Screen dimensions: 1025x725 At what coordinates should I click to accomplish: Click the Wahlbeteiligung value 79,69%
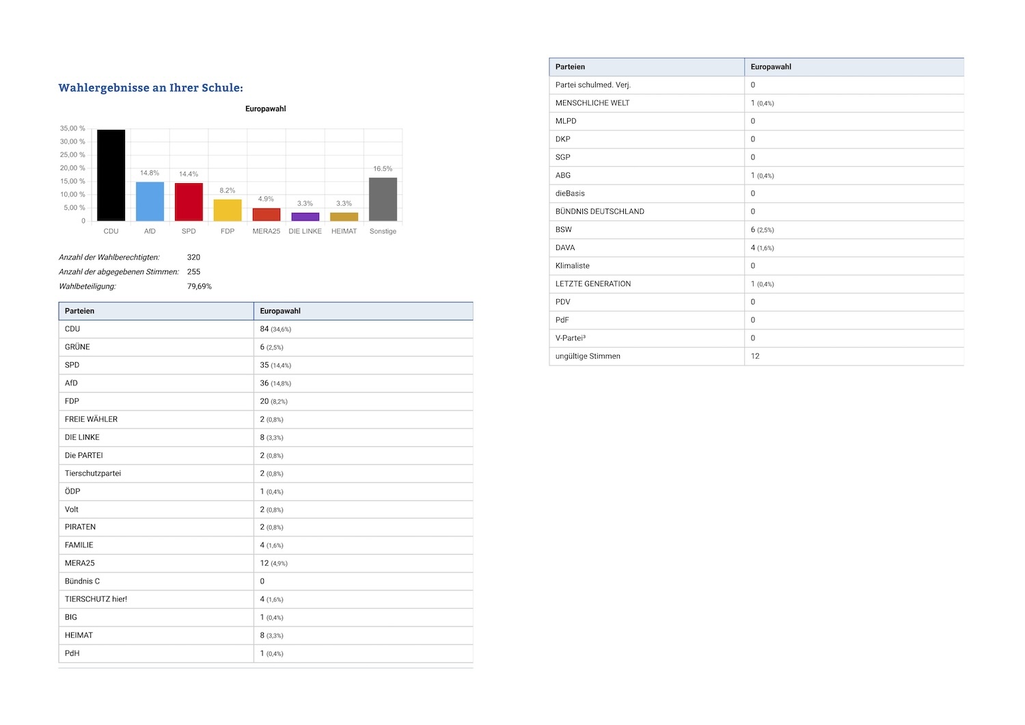(200, 286)
